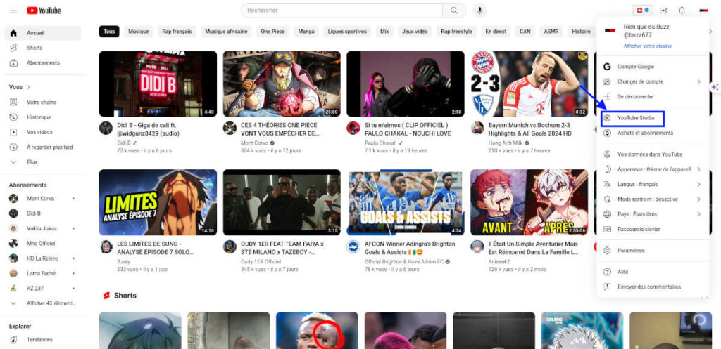Viewport: 721px width, 349px height.
Task: Select the Rap freestyle chip
Action: click(456, 32)
